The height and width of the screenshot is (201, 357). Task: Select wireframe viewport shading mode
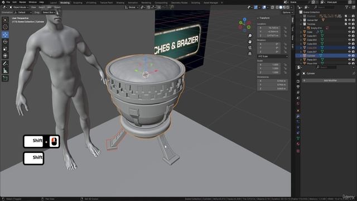[277, 7]
